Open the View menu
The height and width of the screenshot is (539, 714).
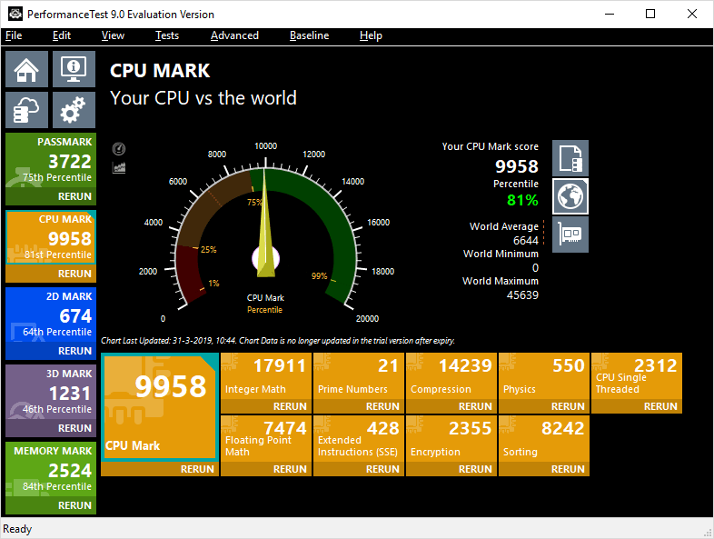tap(113, 35)
